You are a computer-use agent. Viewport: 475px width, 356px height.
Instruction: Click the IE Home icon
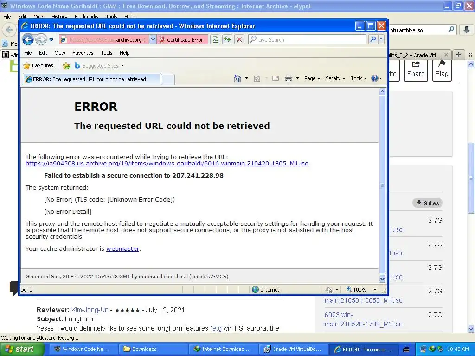(x=237, y=78)
